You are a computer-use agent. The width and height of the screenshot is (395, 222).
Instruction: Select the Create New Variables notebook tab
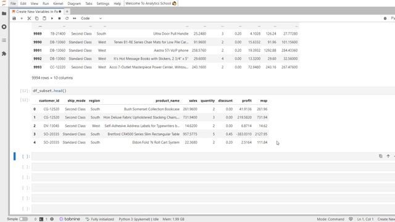37,12
